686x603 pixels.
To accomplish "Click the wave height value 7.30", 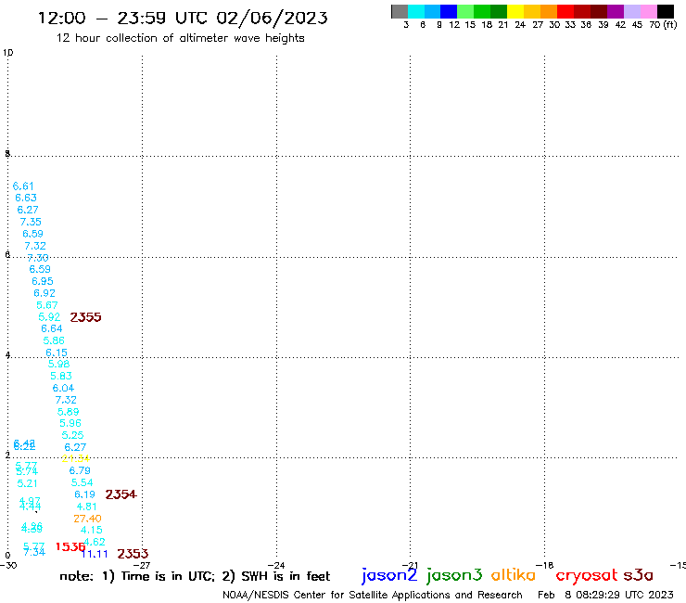I will (38, 258).
